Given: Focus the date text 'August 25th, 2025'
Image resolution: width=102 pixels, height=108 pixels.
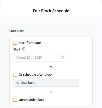Looking at the screenshot, I should (29, 58).
